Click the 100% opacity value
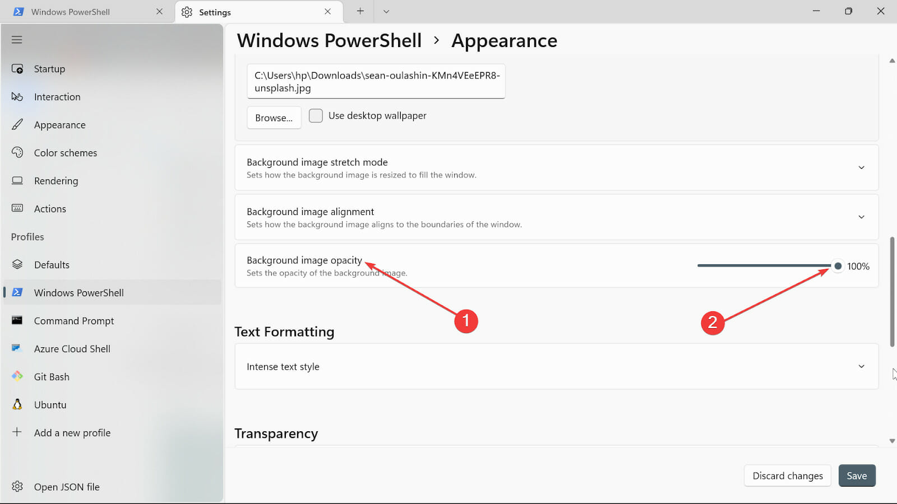This screenshot has height=504, width=897. pyautogui.click(x=858, y=267)
